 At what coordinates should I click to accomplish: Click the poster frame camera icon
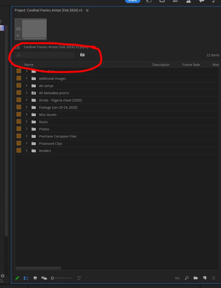click(18, 29)
